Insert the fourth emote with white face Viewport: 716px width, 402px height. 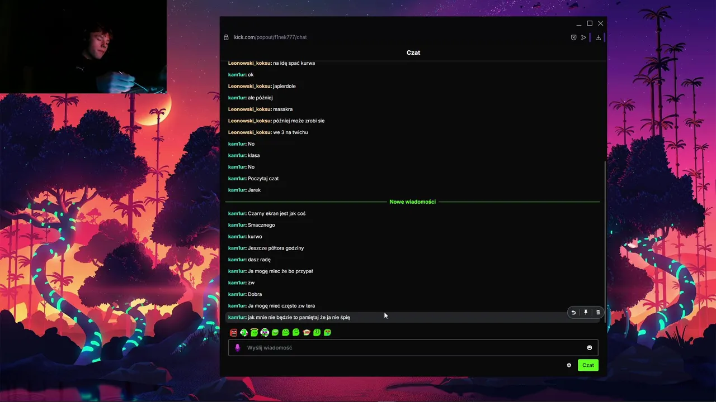pos(265,332)
